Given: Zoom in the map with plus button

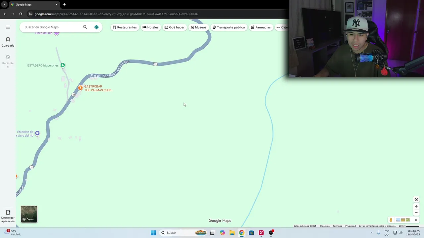Looking at the screenshot, I should [416, 207].
